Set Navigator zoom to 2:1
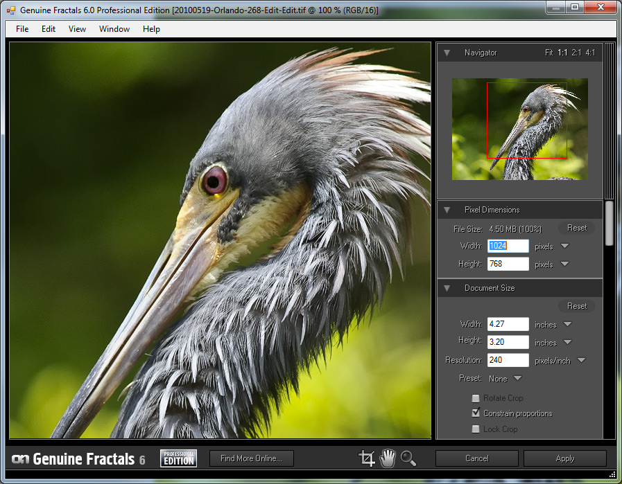 [x=576, y=53]
